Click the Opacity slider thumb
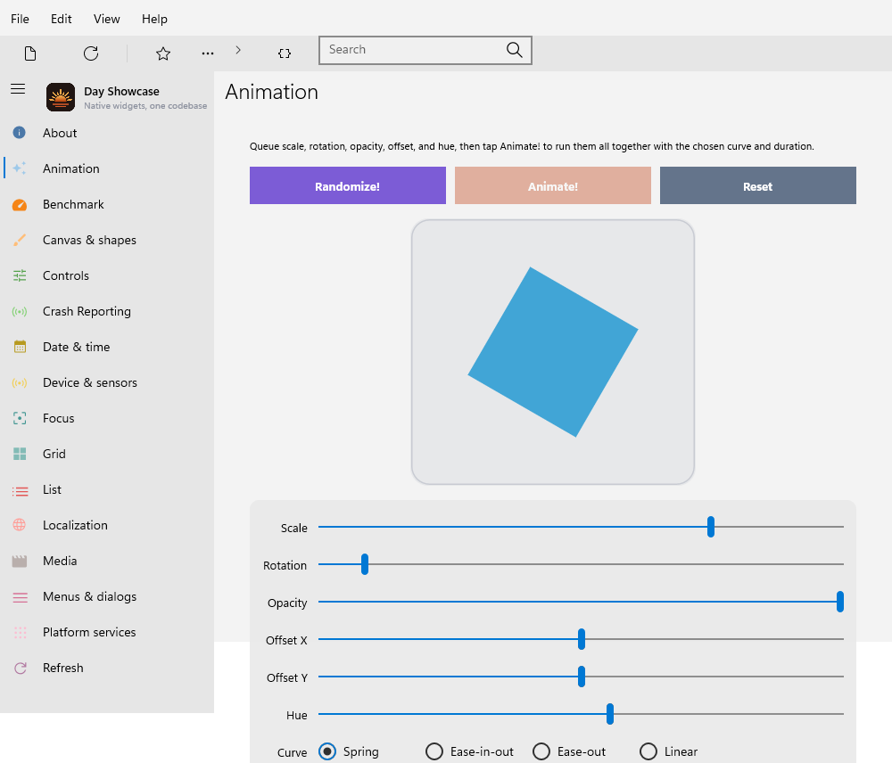The height and width of the screenshot is (763, 892). point(839,602)
